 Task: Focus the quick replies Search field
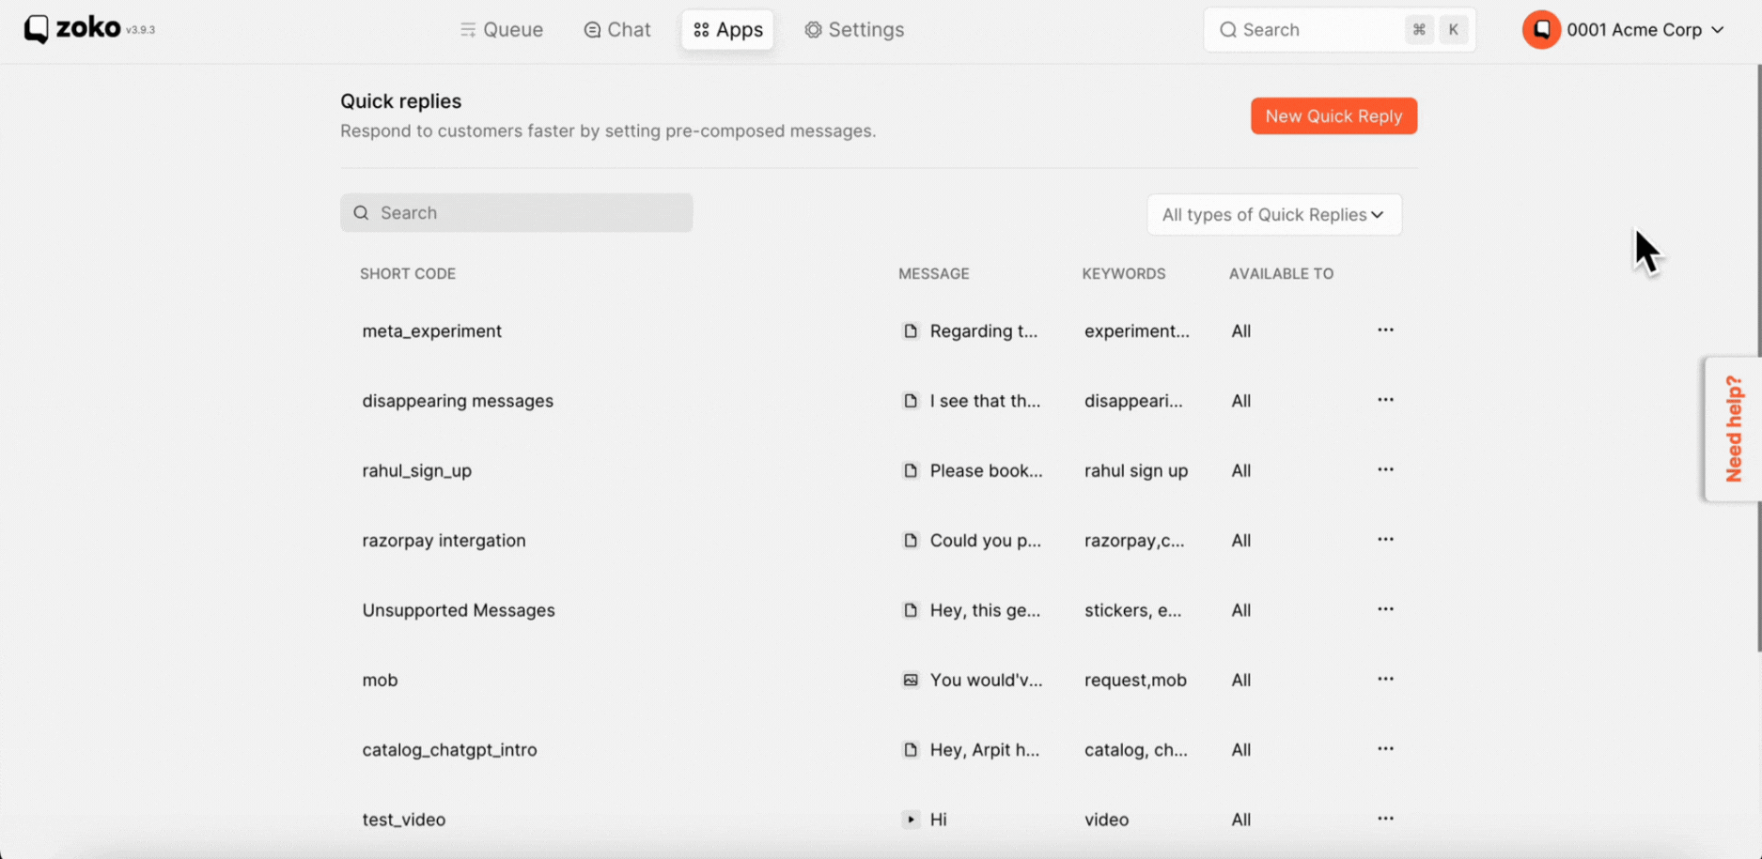(517, 213)
